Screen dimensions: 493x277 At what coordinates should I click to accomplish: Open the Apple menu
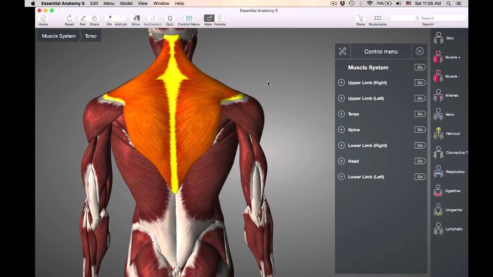click(33, 3)
